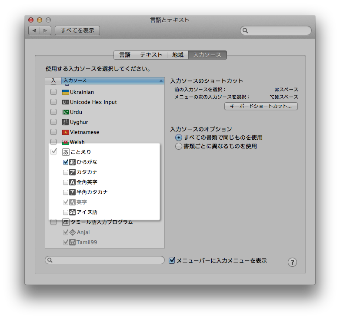Screen dimensions: 340x319
Task: Click the 入 column header
Action: (x=53, y=81)
